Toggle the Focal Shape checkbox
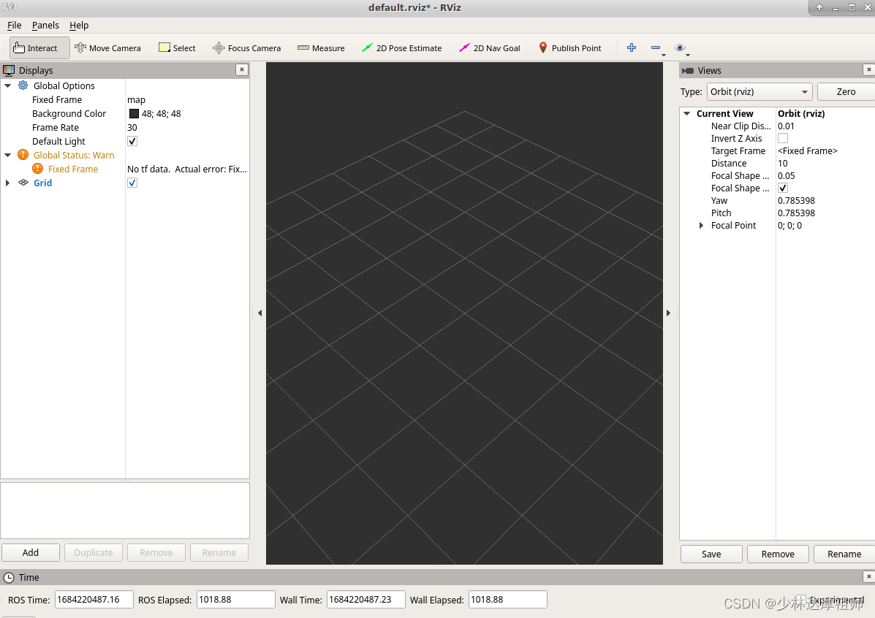Viewport: 875px width, 618px height. click(x=783, y=188)
